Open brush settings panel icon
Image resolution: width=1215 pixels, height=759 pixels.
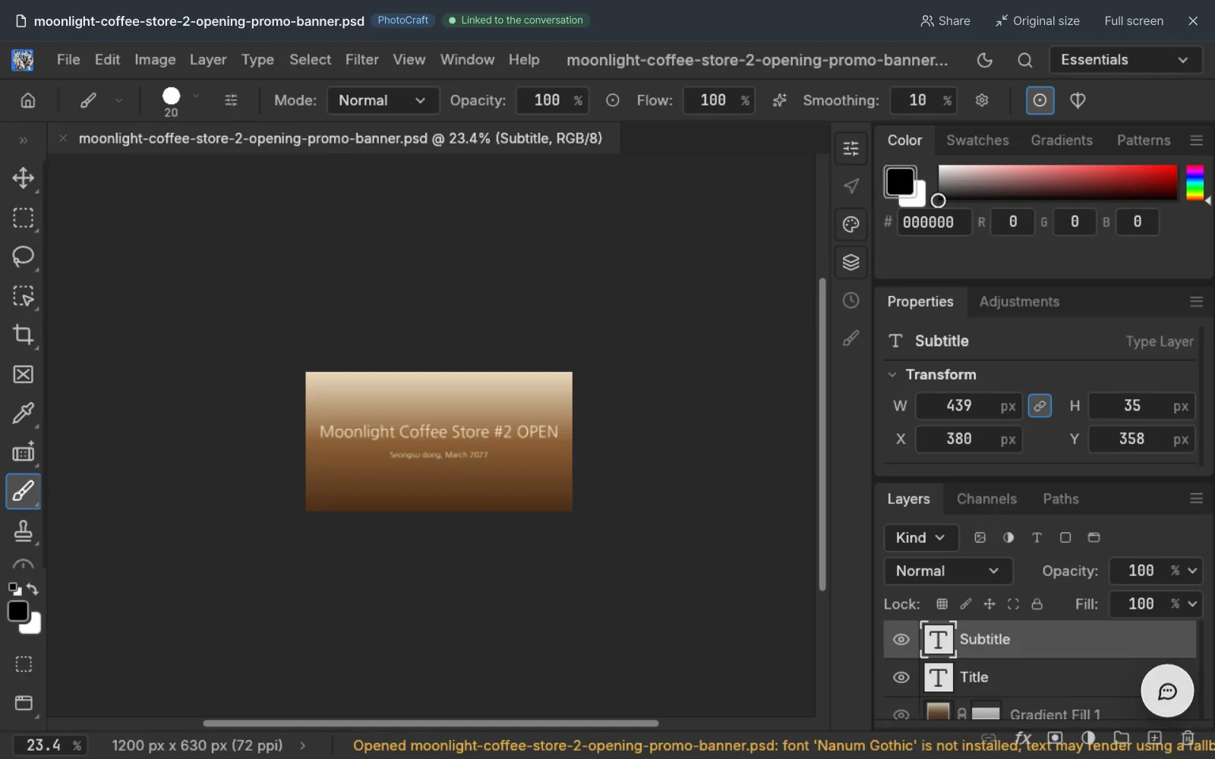231,100
